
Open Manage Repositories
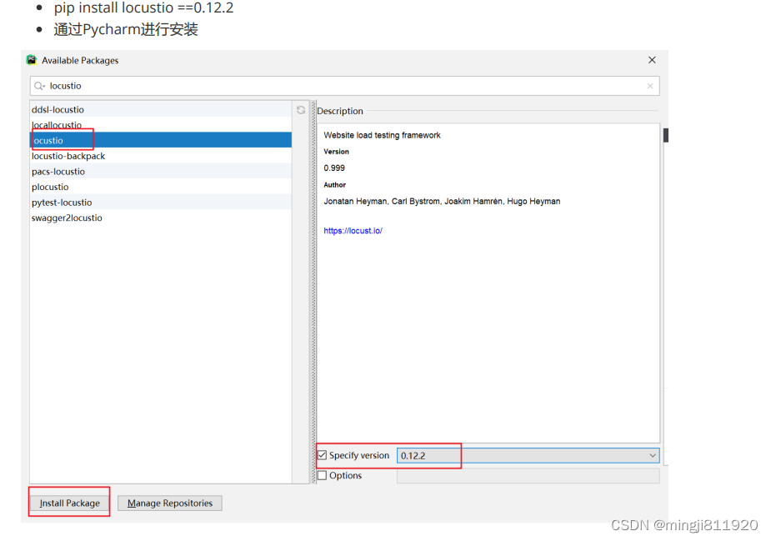pos(170,503)
